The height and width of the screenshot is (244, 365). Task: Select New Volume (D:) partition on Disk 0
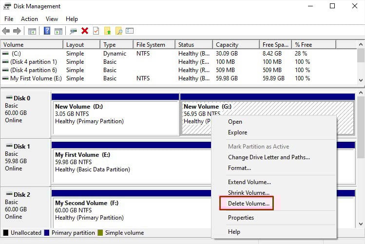115,117
